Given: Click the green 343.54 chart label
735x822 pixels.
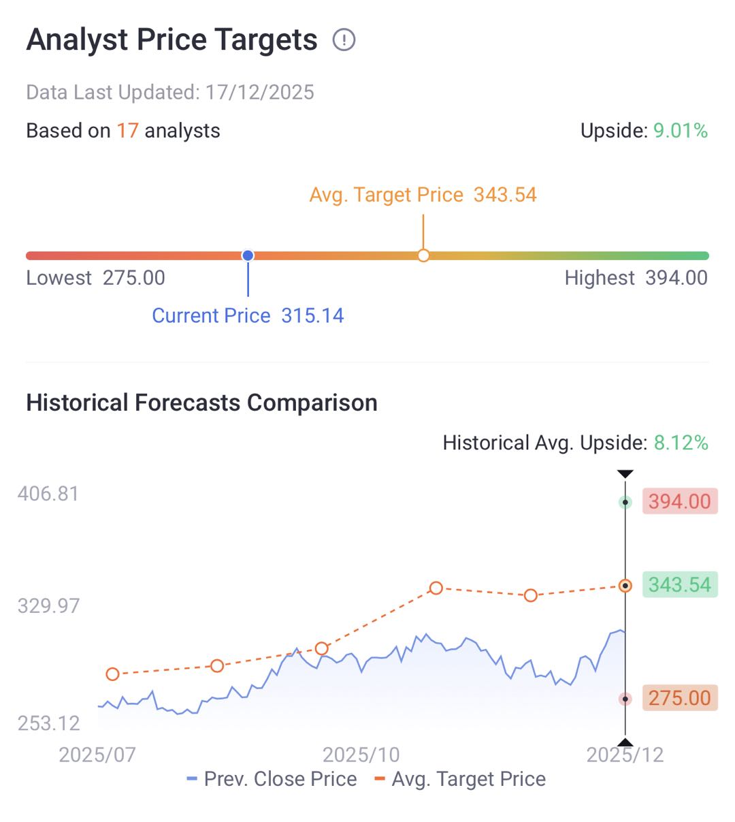Looking at the screenshot, I should pyautogui.click(x=679, y=585).
